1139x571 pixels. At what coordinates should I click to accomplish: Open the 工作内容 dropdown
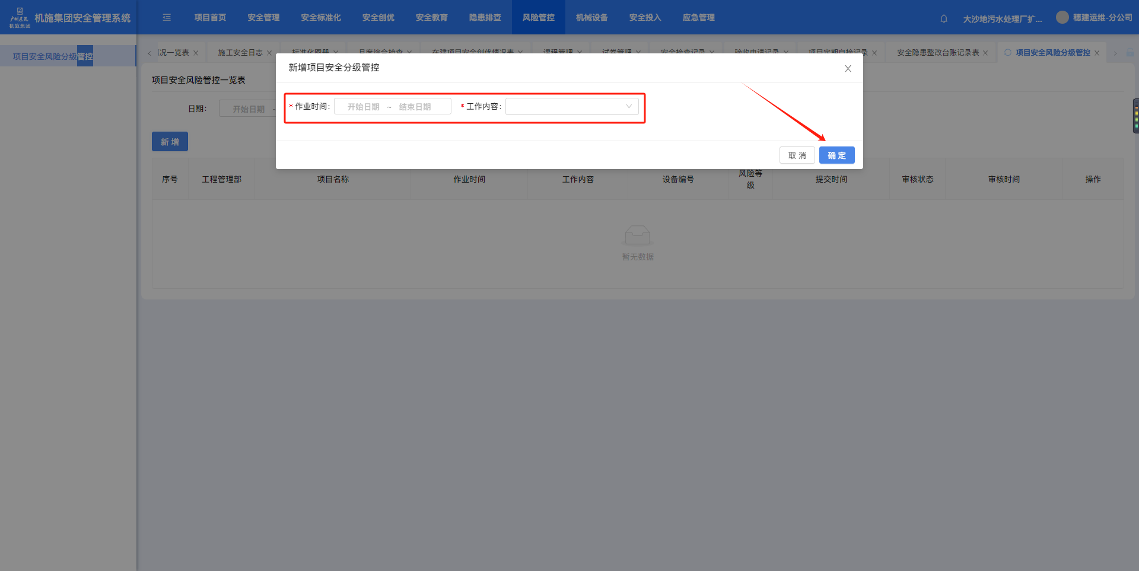(567, 107)
